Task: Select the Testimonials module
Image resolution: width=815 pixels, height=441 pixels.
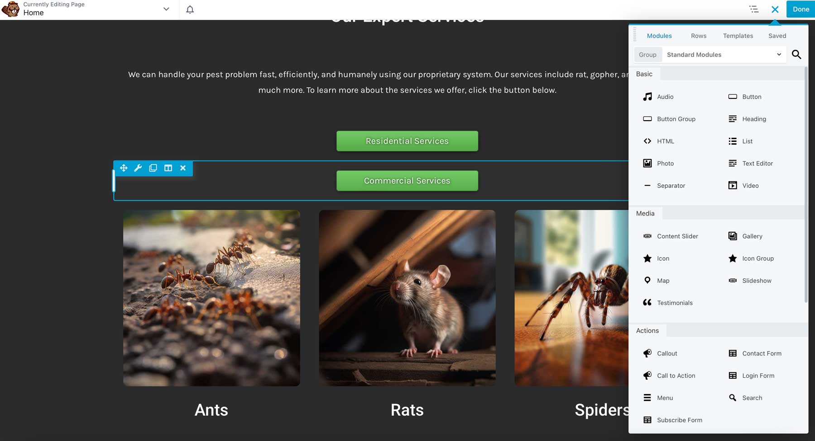Action: coord(675,303)
